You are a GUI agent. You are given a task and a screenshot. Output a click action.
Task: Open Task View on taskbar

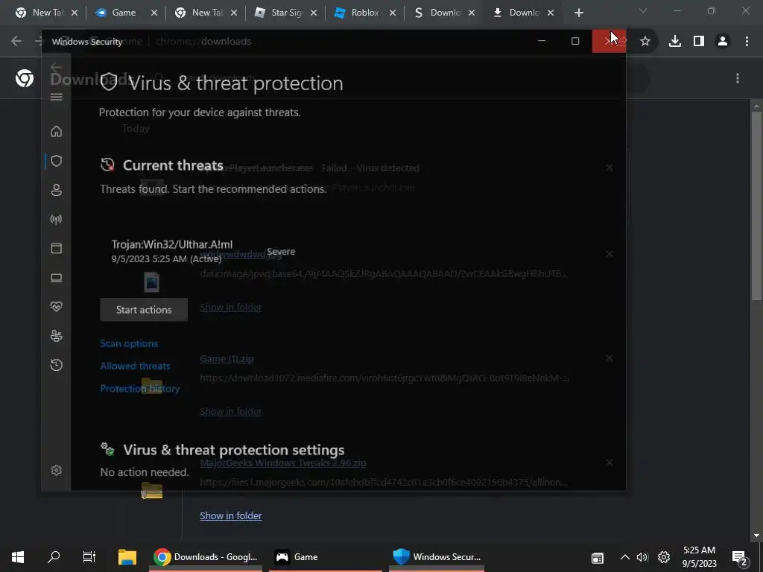pos(89,557)
